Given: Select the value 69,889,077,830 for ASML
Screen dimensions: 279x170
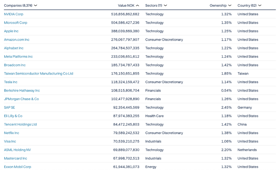Looking at the screenshot, I should [126, 150].
